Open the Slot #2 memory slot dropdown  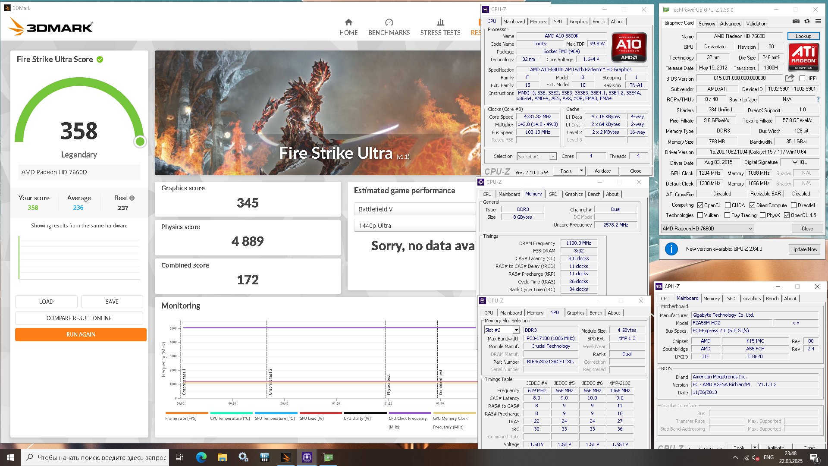[502, 330]
